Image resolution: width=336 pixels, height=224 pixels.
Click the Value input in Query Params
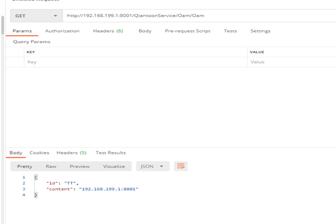292,62
